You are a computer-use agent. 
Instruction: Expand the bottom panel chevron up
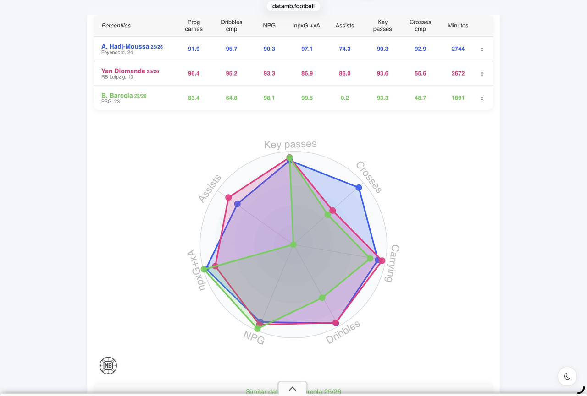coord(293,389)
